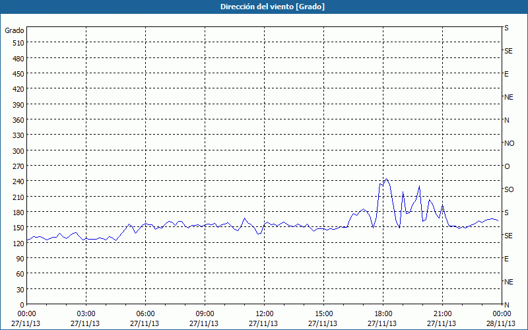Select the 360 degree axis value
The width and height of the screenshot is (528, 330).
coord(19,120)
